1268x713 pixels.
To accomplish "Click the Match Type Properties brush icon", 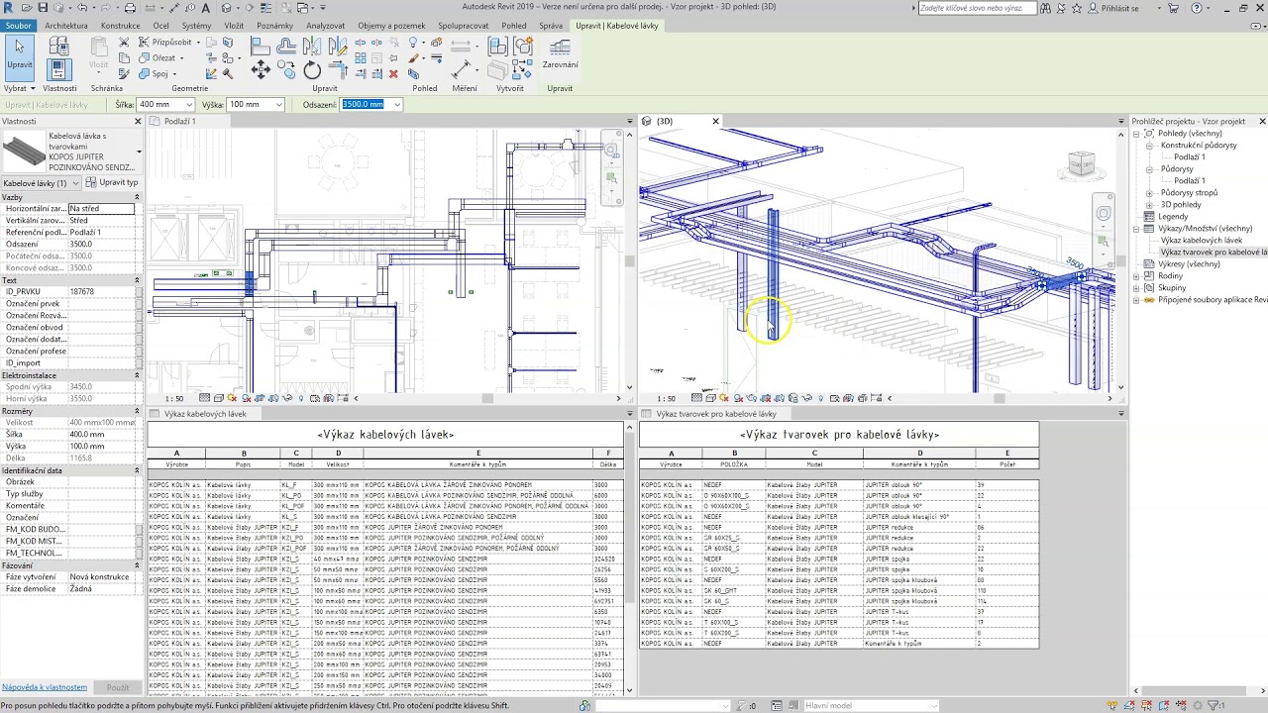I will pos(124,73).
